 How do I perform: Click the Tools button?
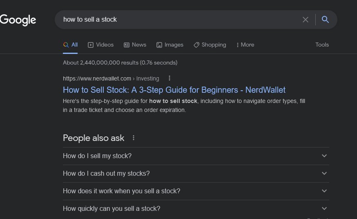(x=322, y=45)
